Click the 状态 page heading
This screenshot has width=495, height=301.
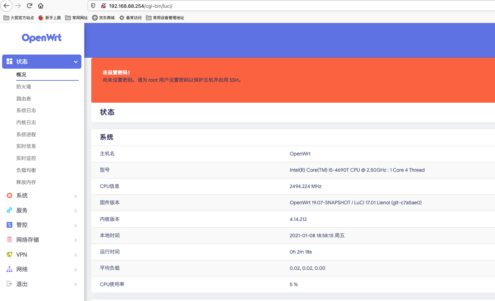[107, 112]
